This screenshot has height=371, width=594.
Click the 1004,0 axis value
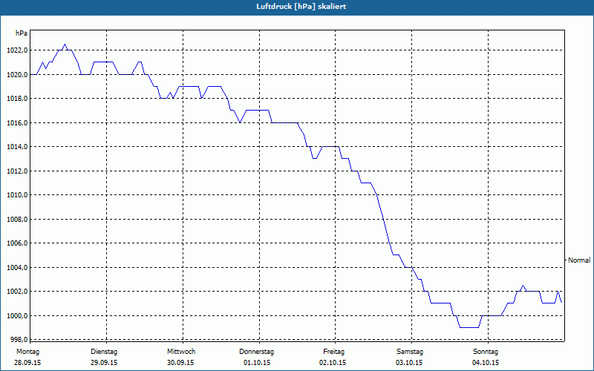point(17,268)
